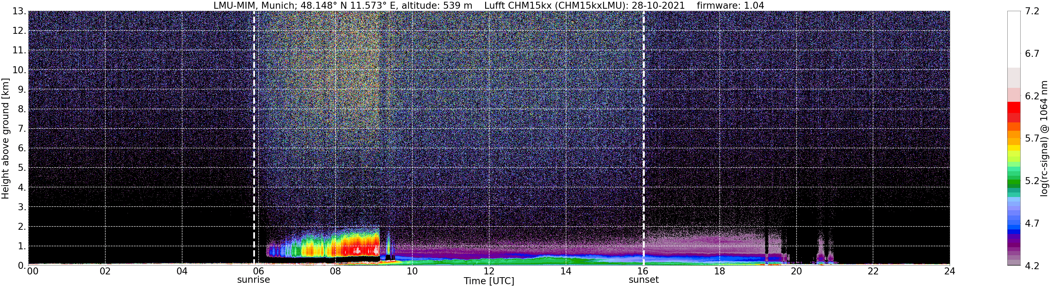Click the colorbar label "log(rc-signal) @ 1064 nm"
This screenshot has height=288, width=1051.
(x=1044, y=138)
